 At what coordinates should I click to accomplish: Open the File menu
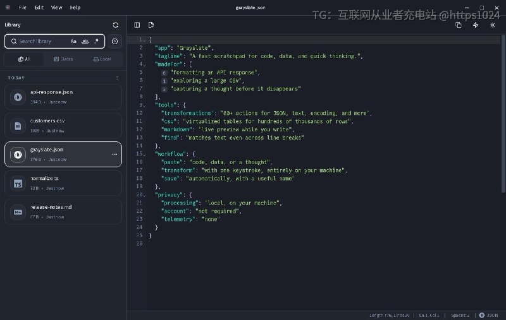(23, 8)
